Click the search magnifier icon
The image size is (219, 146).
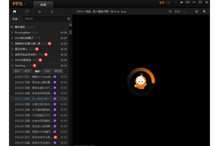pos(69,19)
